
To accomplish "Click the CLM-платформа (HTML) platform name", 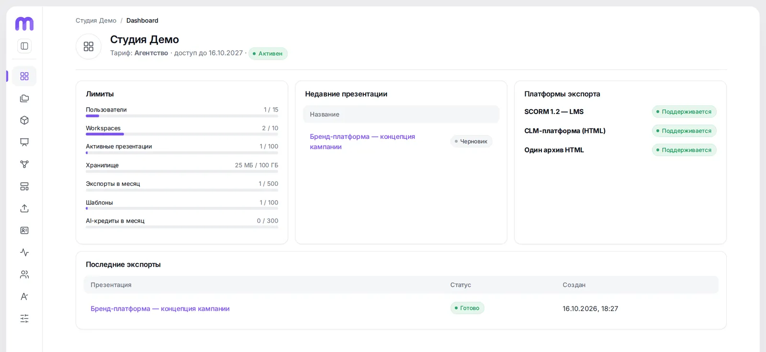I will [x=565, y=131].
